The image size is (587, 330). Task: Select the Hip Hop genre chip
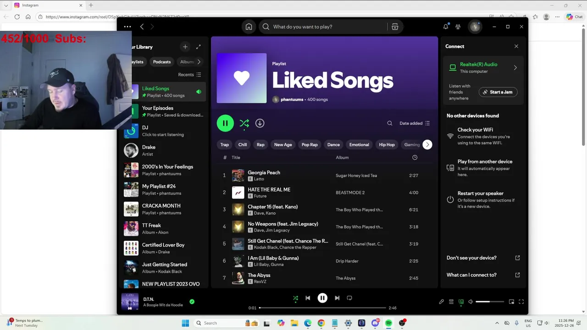(x=387, y=144)
